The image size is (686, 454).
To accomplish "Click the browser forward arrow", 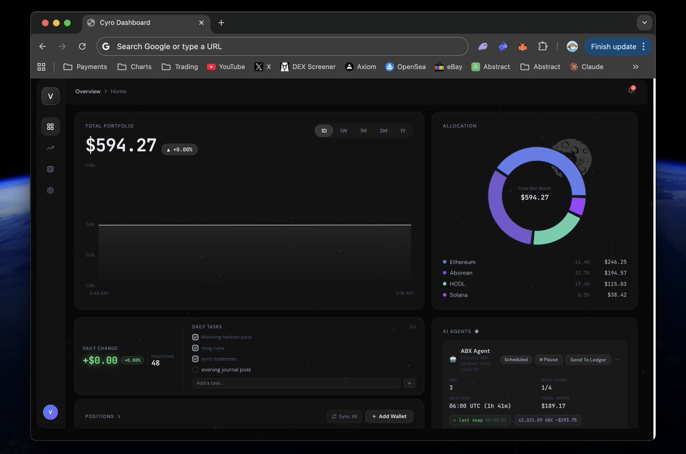I will (62, 46).
